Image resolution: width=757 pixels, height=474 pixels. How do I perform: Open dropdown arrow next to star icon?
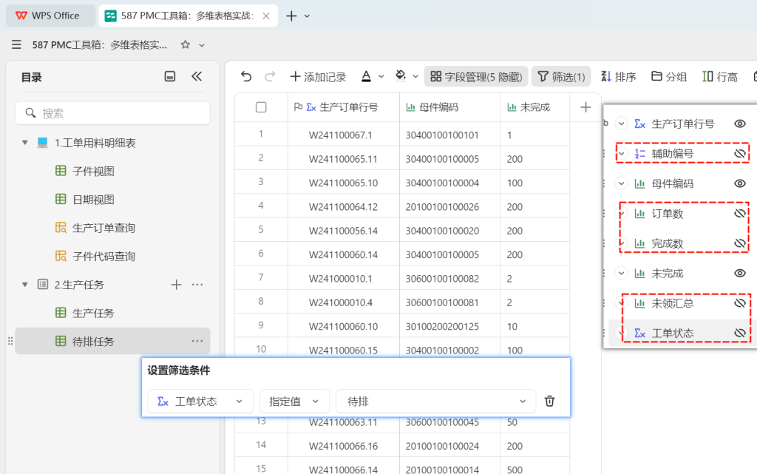[x=202, y=45]
